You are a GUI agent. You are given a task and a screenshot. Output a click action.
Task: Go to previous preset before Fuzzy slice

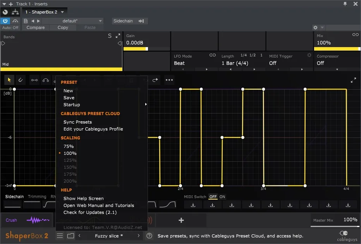point(79,236)
